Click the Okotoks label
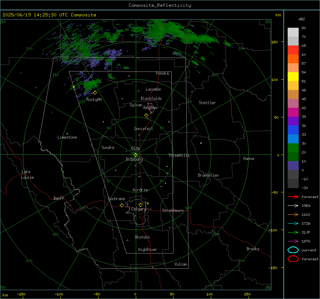Image resolution: width=320 pixels, height=299 pixels. [x=142, y=237]
